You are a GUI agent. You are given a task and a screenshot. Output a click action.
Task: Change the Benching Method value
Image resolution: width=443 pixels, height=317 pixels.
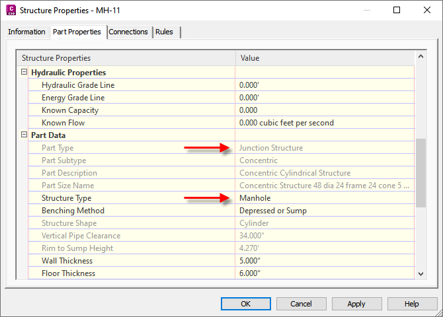click(x=324, y=211)
